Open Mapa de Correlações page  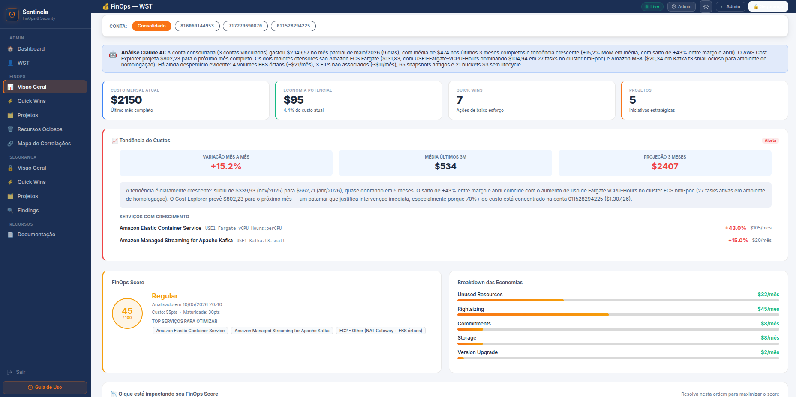point(45,144)
